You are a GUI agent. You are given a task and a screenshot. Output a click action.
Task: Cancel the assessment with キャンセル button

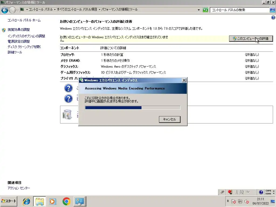click(170, 119)
